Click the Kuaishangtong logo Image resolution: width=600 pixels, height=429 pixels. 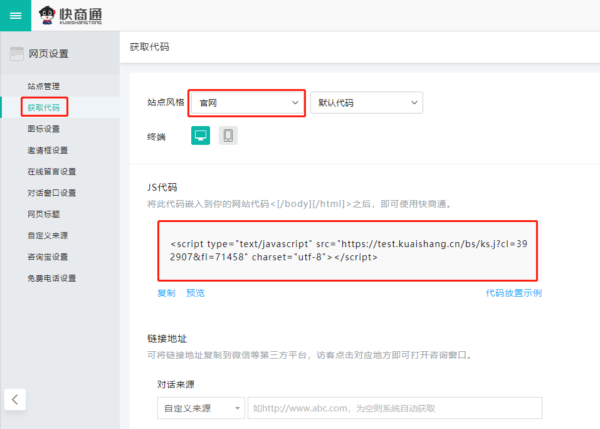pyautogui.click(x=70, y=16)
